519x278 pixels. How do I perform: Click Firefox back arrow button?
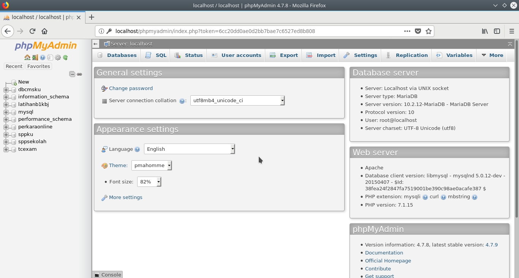coord(8,31)
